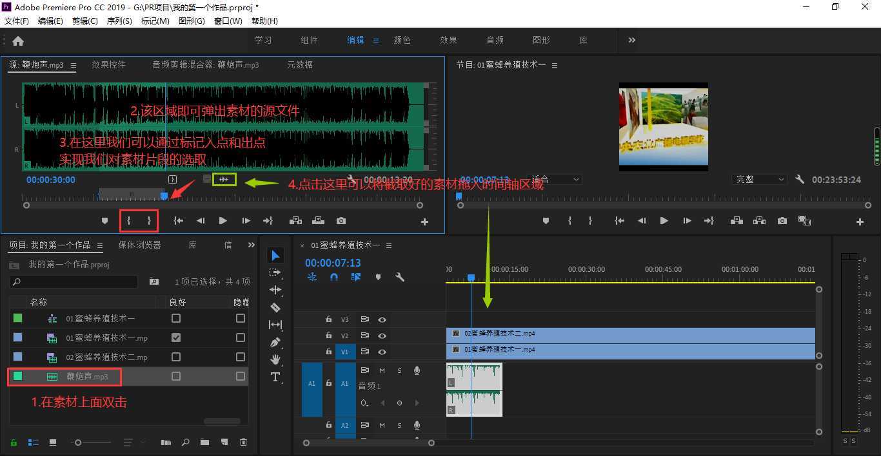Export a frame from the Source monitor
Screen dimensions: 881x456
341,221
